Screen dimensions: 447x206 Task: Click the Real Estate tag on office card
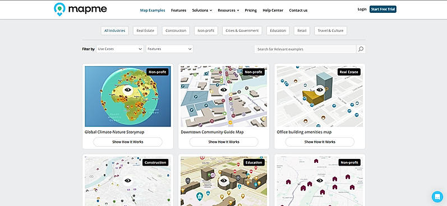pos(349,72)
